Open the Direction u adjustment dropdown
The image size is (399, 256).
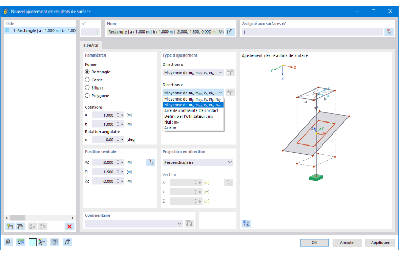pos(193,73)
